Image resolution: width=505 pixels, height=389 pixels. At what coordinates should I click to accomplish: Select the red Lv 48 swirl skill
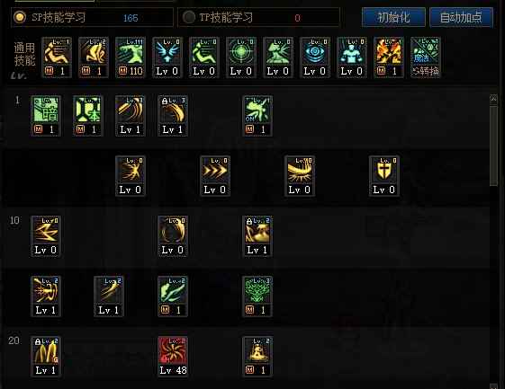coord(173,356)
